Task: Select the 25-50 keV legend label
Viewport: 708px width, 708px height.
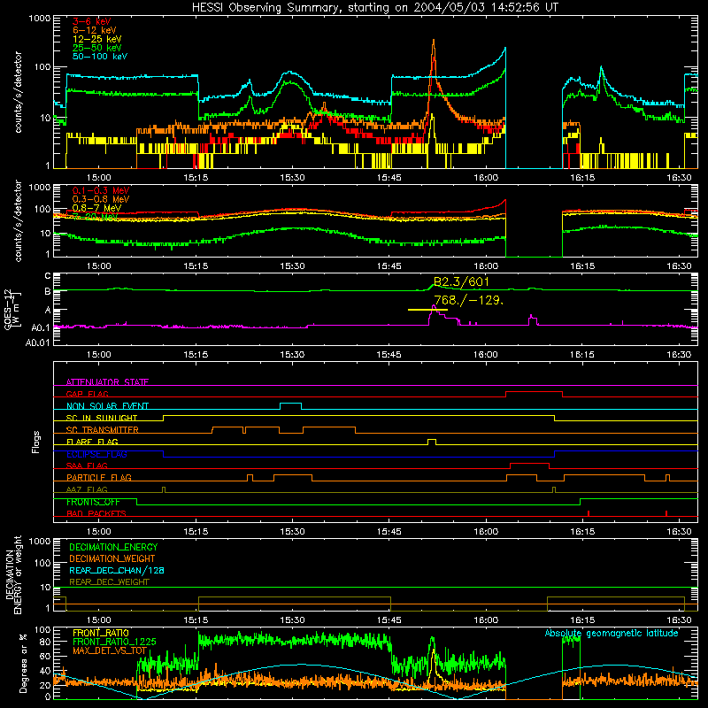Action: click(96, 48)
